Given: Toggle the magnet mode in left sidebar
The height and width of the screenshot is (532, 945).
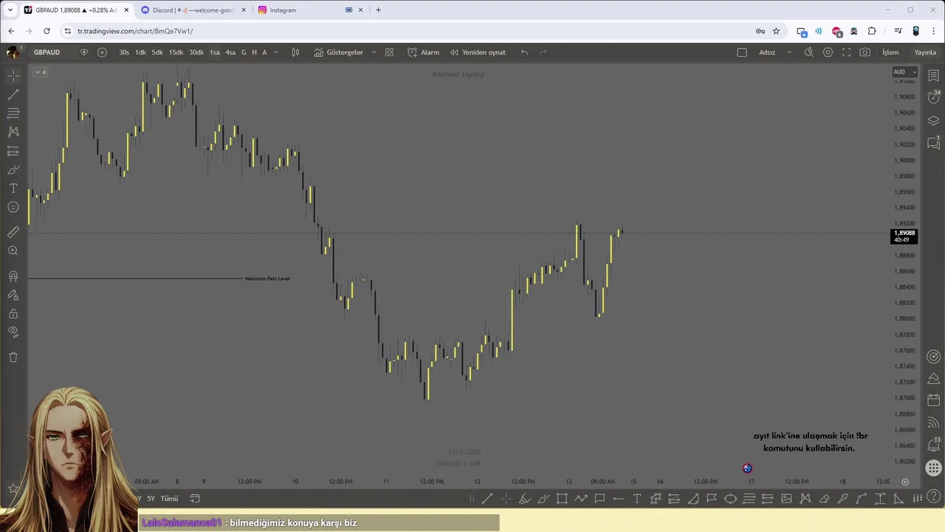Looking at the screenshot, I should pos(13,276).
